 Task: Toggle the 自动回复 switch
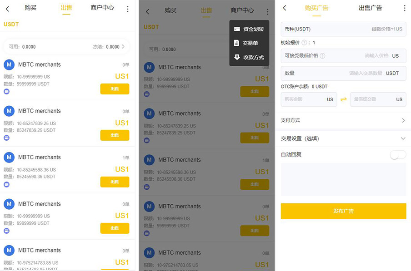tap(398, 155)
